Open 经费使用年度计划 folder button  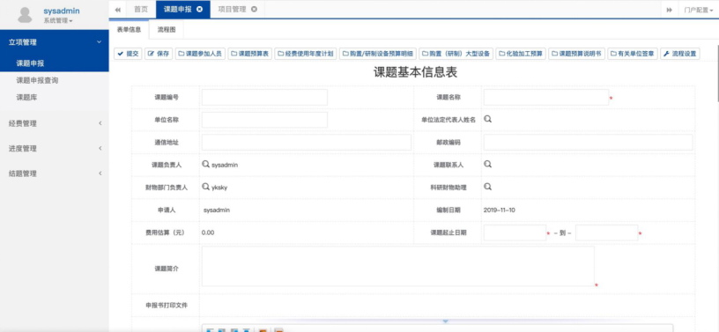[306, 54]
